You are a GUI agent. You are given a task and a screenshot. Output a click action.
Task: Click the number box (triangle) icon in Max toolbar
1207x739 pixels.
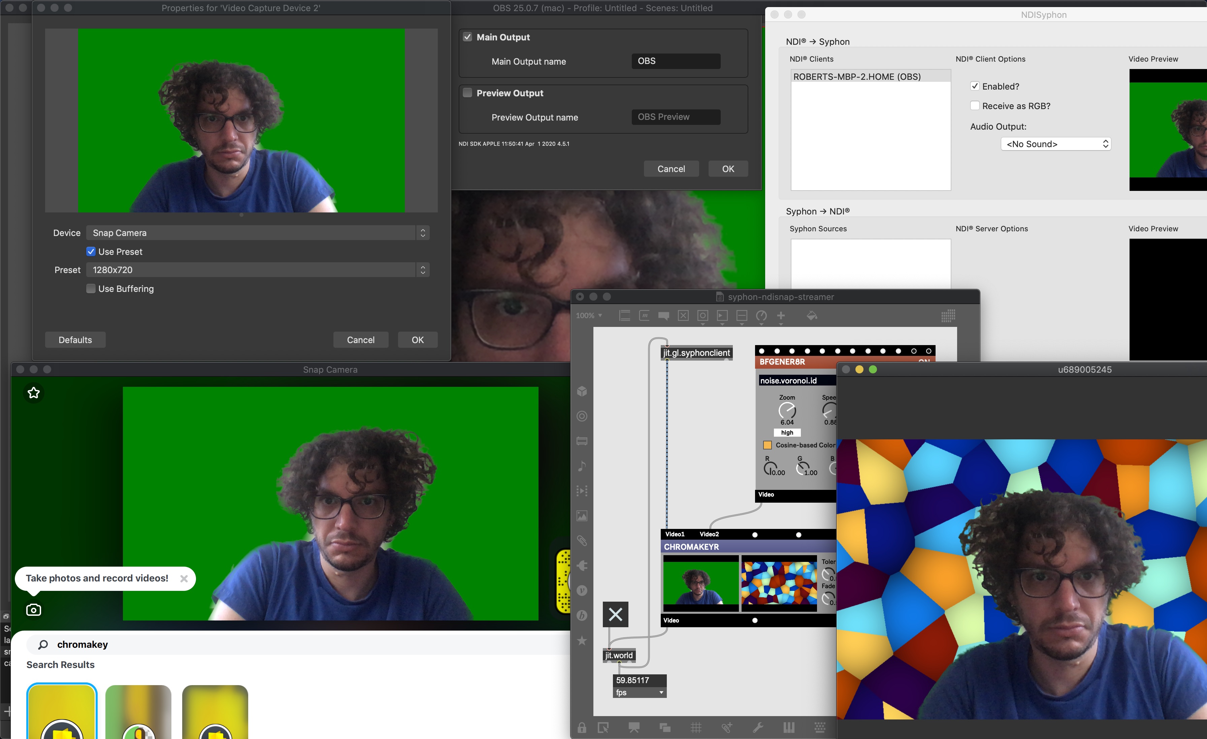tap(722, 316)
